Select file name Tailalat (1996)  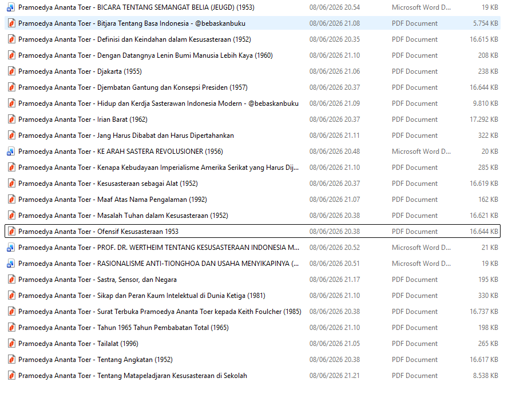78,344
